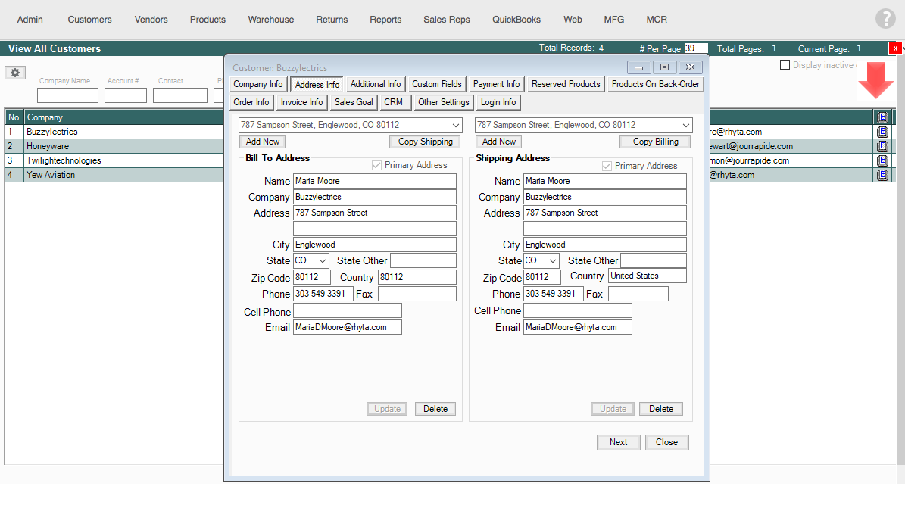
Task: Toggle Shipping Primary Address checkbox
Action: pos(607,166)
